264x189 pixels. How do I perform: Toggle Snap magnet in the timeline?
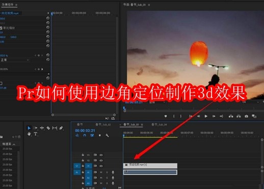tap(85, 135)
